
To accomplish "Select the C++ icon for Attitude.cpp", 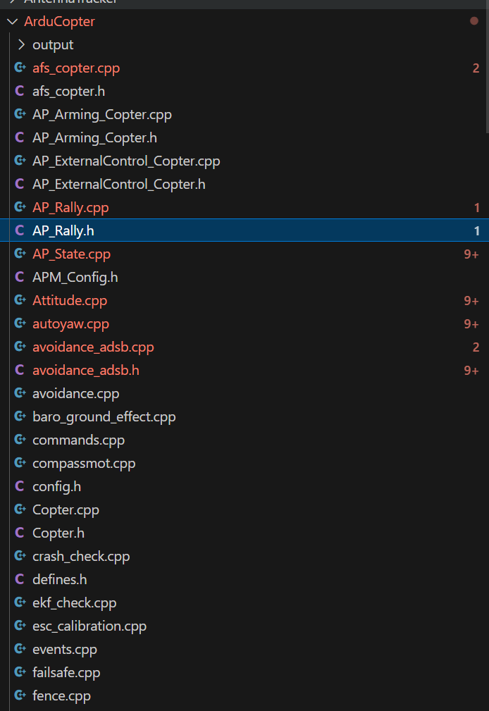I will pyautogui.click(x=20, y=300).
